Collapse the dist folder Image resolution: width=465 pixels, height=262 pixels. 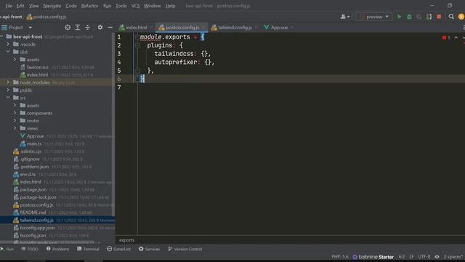coord(8,52)
